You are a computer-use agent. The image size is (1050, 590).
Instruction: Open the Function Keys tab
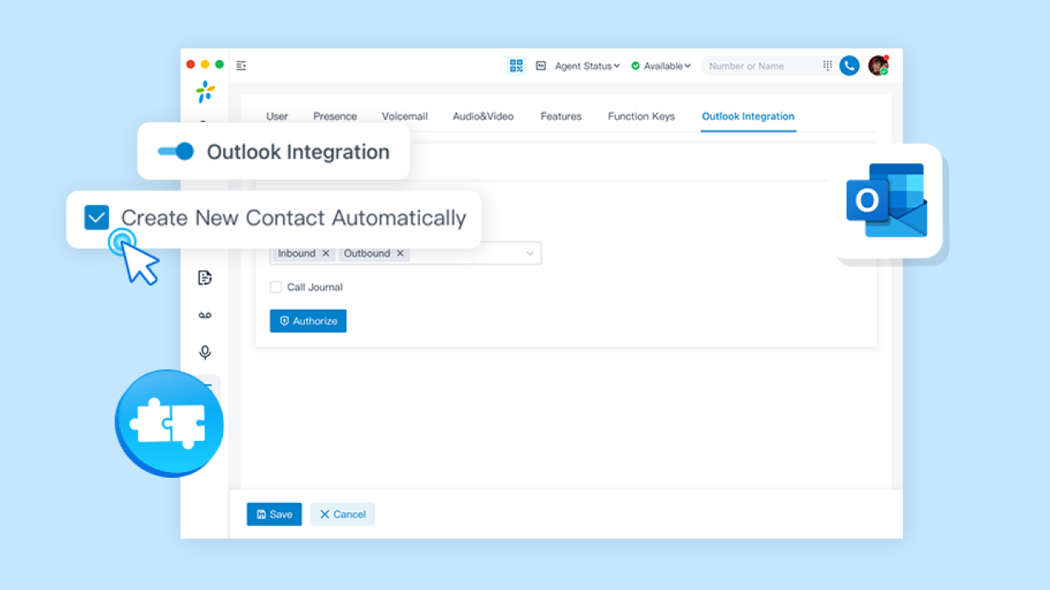(641, 116)
